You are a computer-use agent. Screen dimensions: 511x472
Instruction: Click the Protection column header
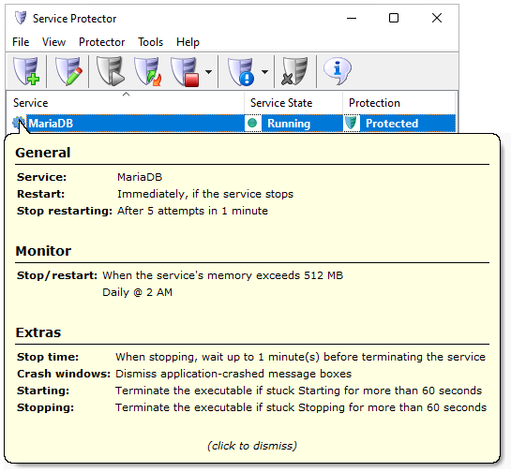point(398,103)
